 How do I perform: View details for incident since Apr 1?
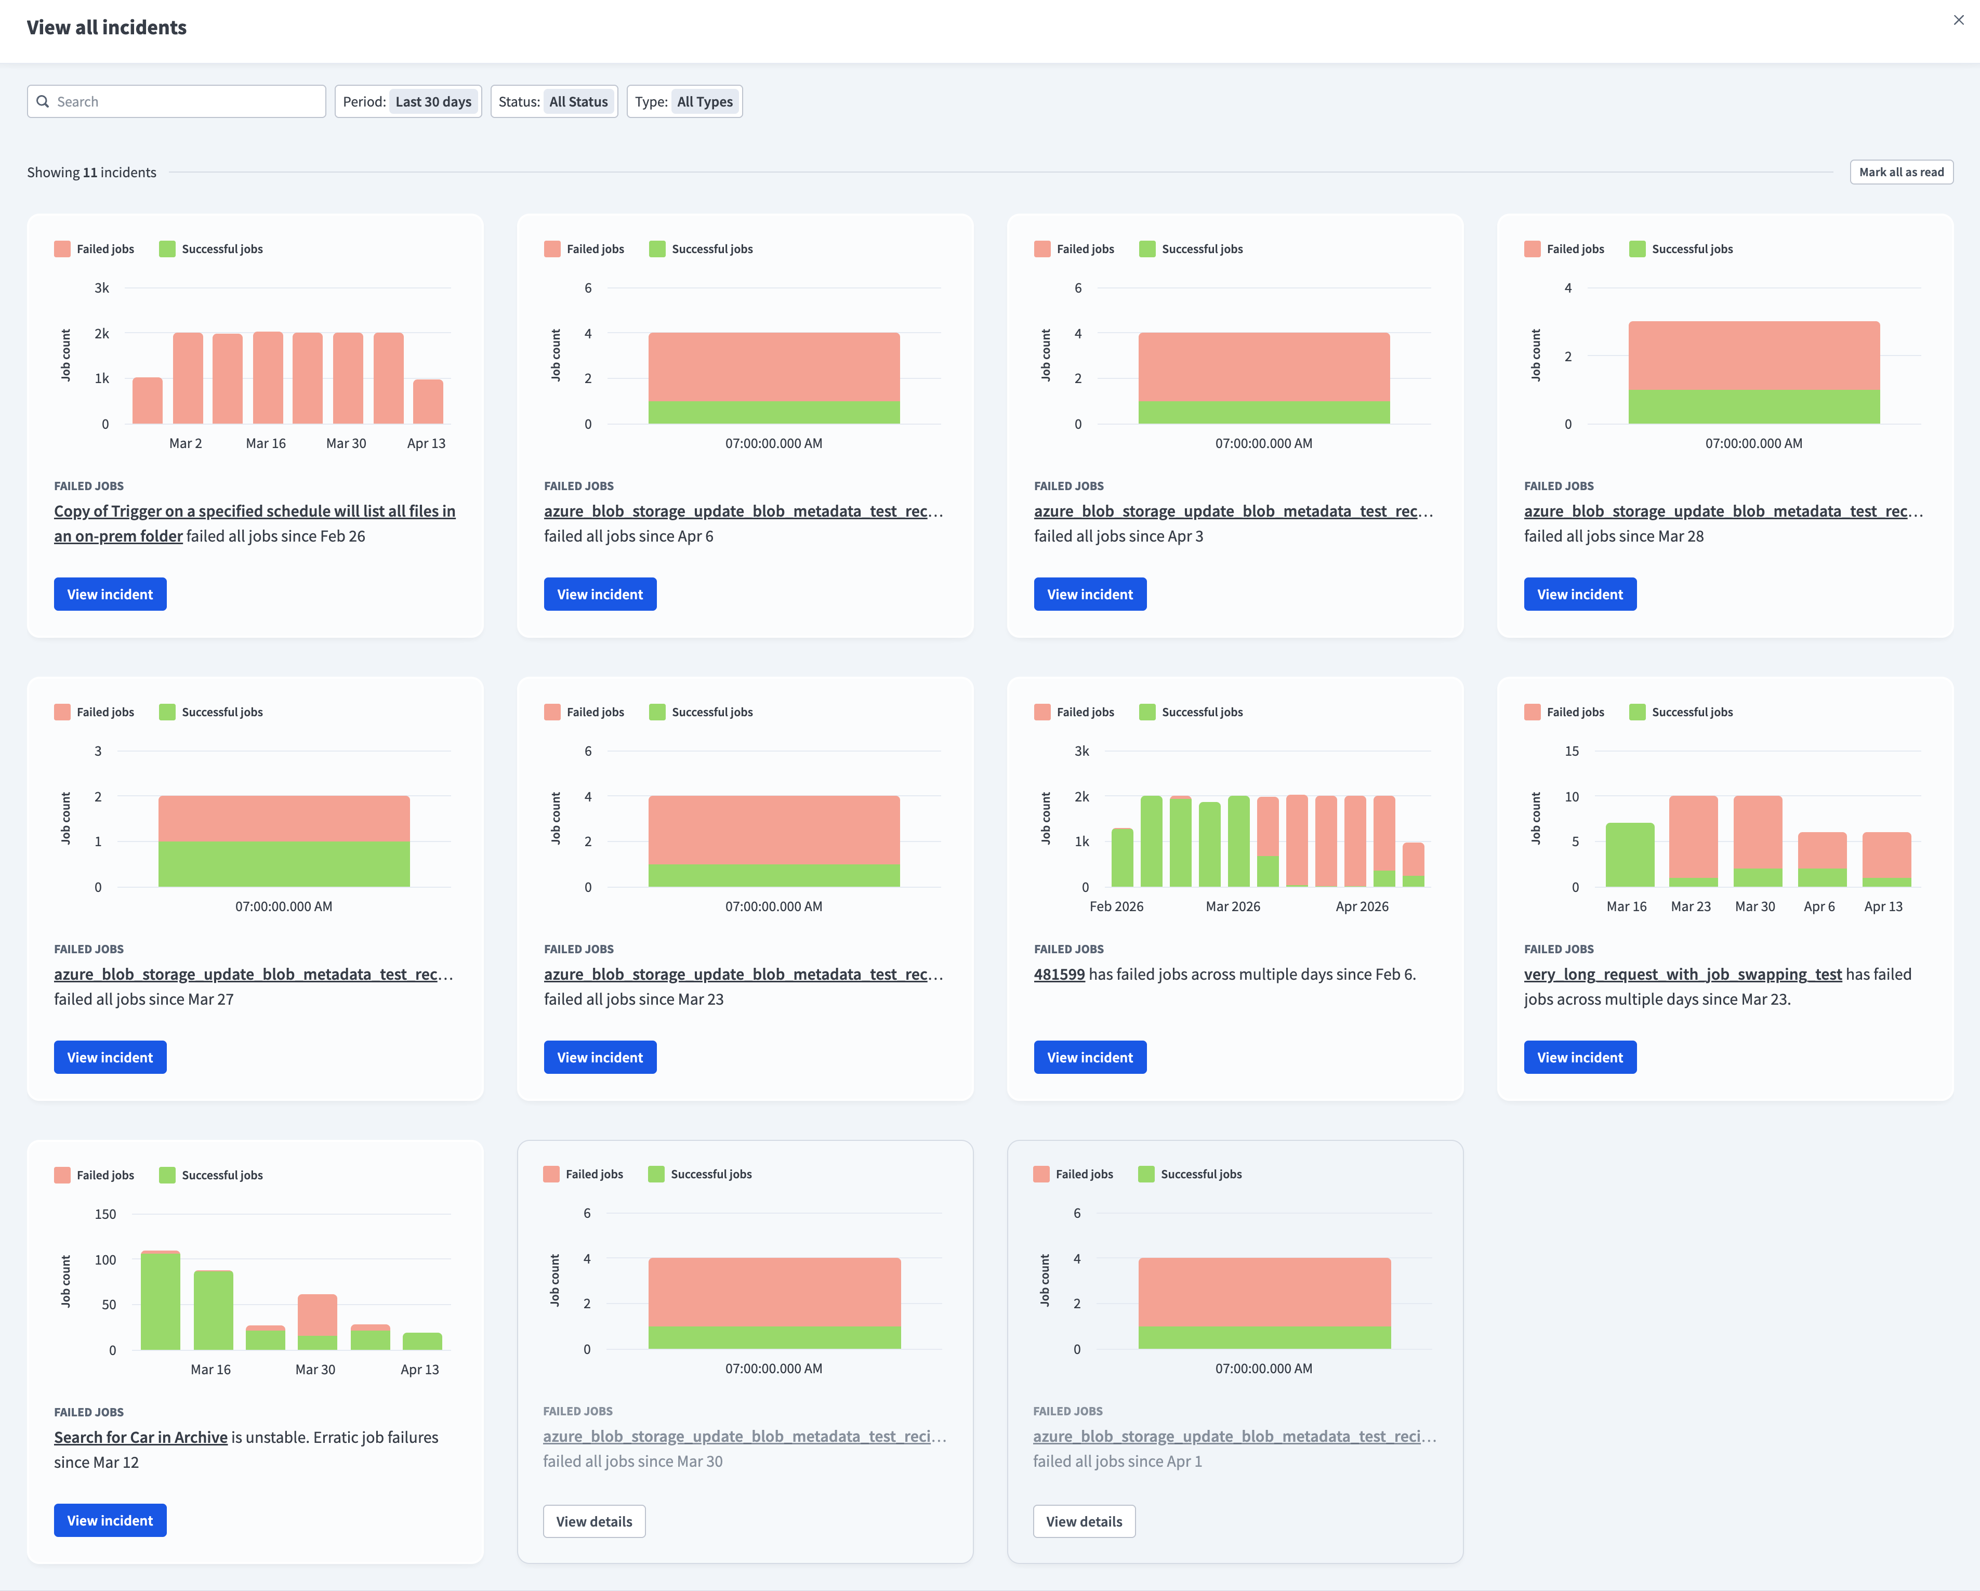(x=1084, y=1521)
